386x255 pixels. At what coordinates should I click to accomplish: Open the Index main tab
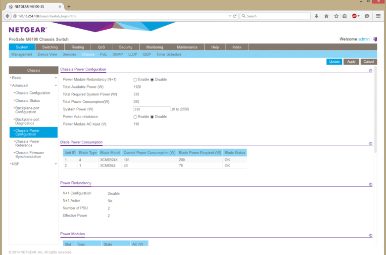click(237, 47)
